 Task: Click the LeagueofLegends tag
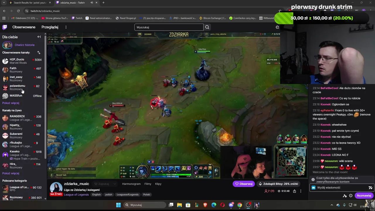(127, 195)
